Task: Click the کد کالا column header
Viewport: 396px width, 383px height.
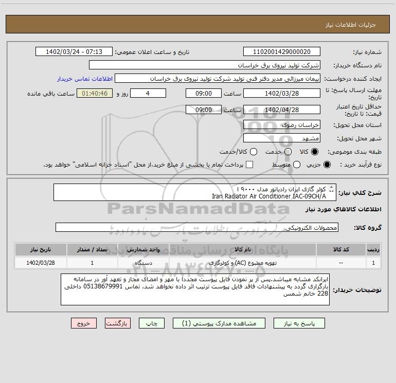Action: 341,249
